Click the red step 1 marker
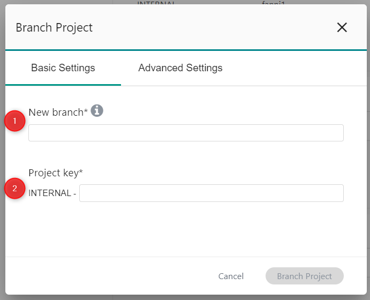370x300 pixels. (15, 122)
